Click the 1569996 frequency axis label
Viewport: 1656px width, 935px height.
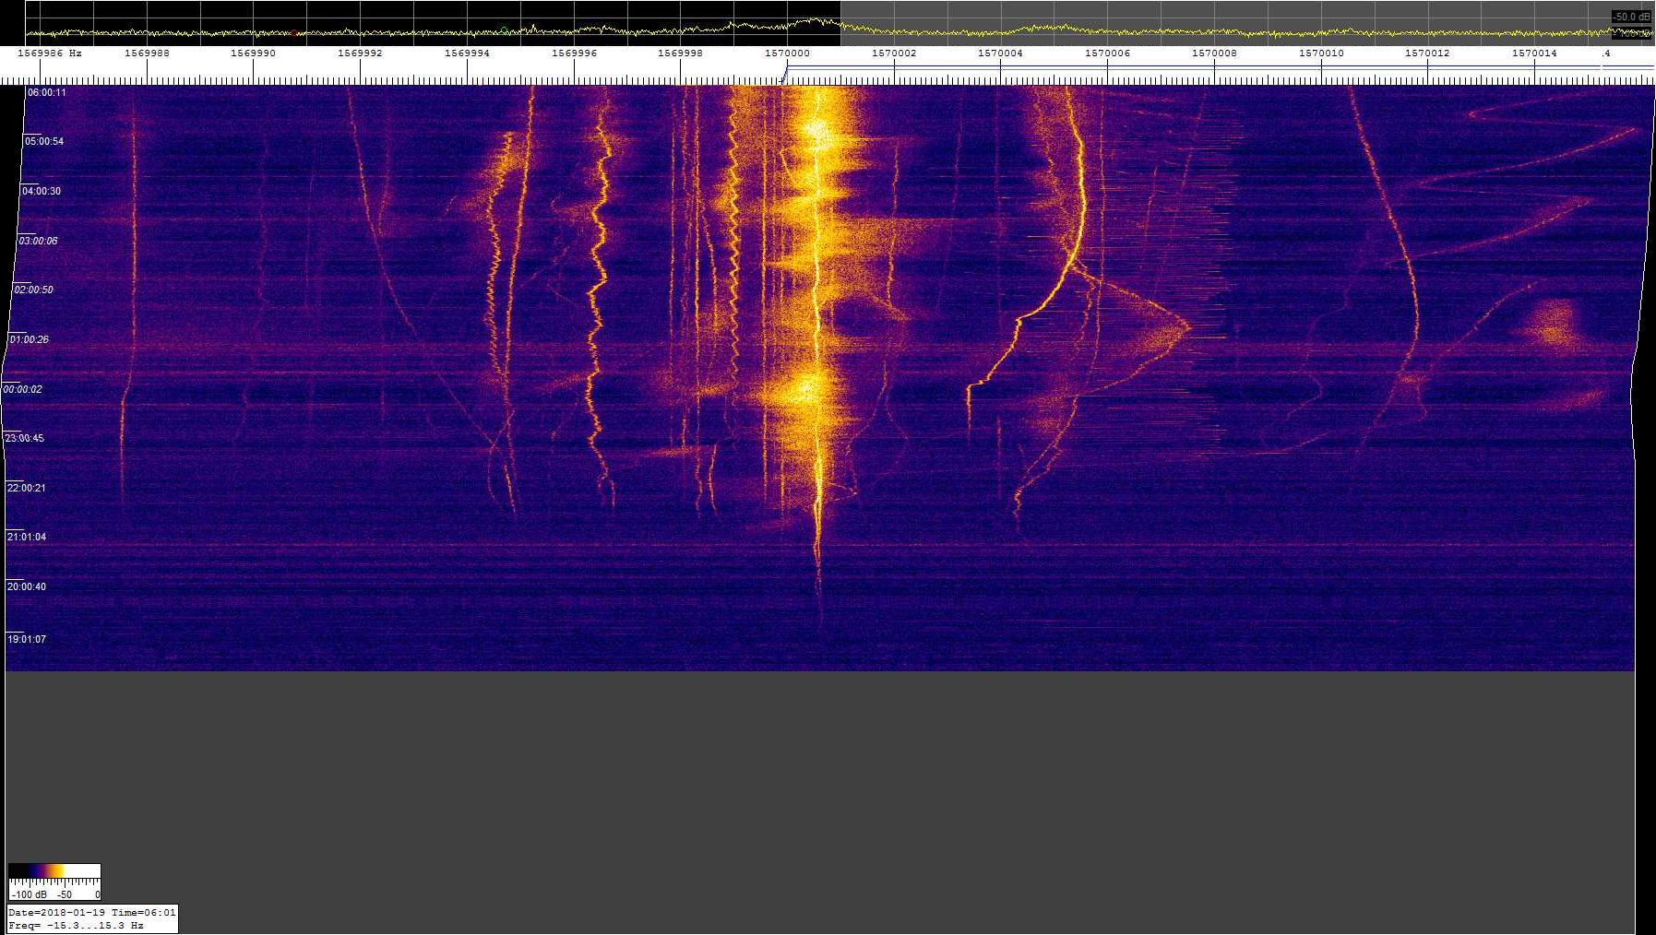(574, 53)
